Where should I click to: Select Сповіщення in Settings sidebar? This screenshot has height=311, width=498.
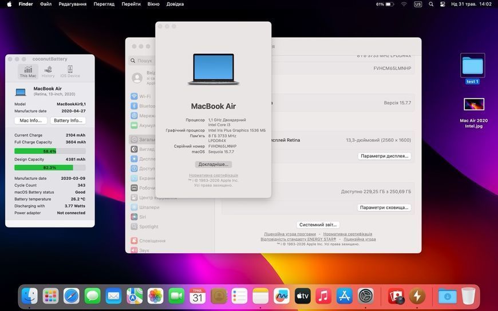148,241
